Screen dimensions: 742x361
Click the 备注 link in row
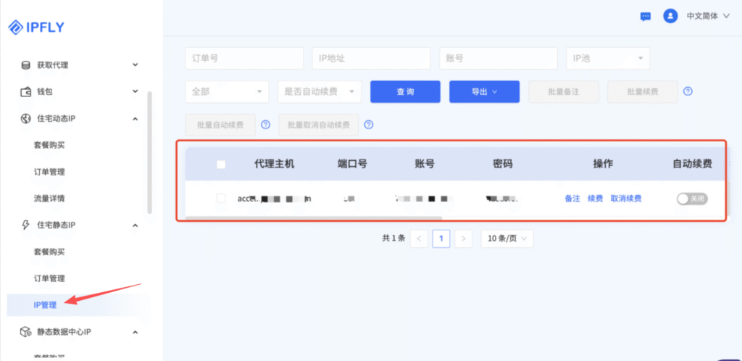pyautogui.click(x=572, y=199)
